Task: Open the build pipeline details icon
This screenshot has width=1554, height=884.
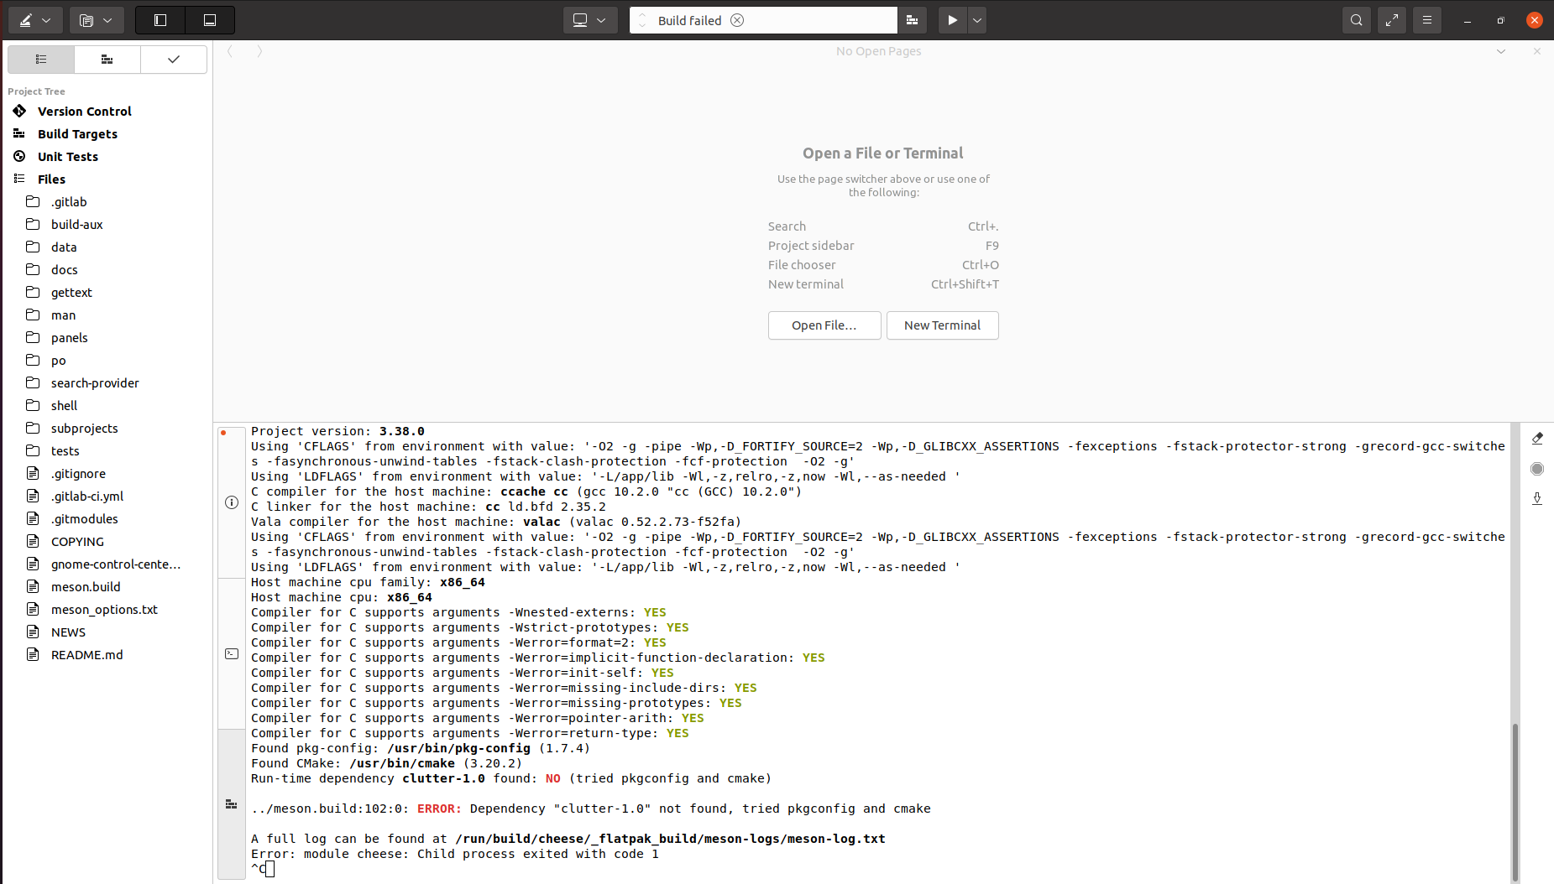Action: pos(912,20)
